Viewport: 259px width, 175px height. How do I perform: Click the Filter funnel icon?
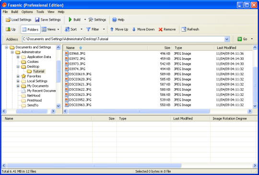[88, 29]
